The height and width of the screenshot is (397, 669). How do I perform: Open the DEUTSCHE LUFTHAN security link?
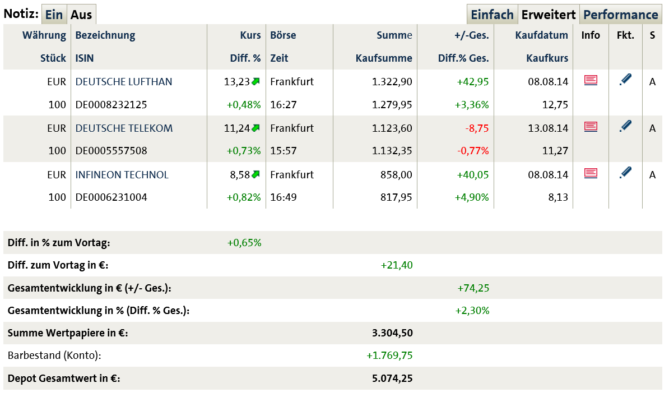(x=124, y=82)
